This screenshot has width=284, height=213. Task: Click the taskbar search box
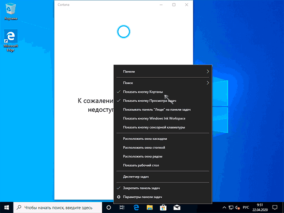(x=58, y=208)
